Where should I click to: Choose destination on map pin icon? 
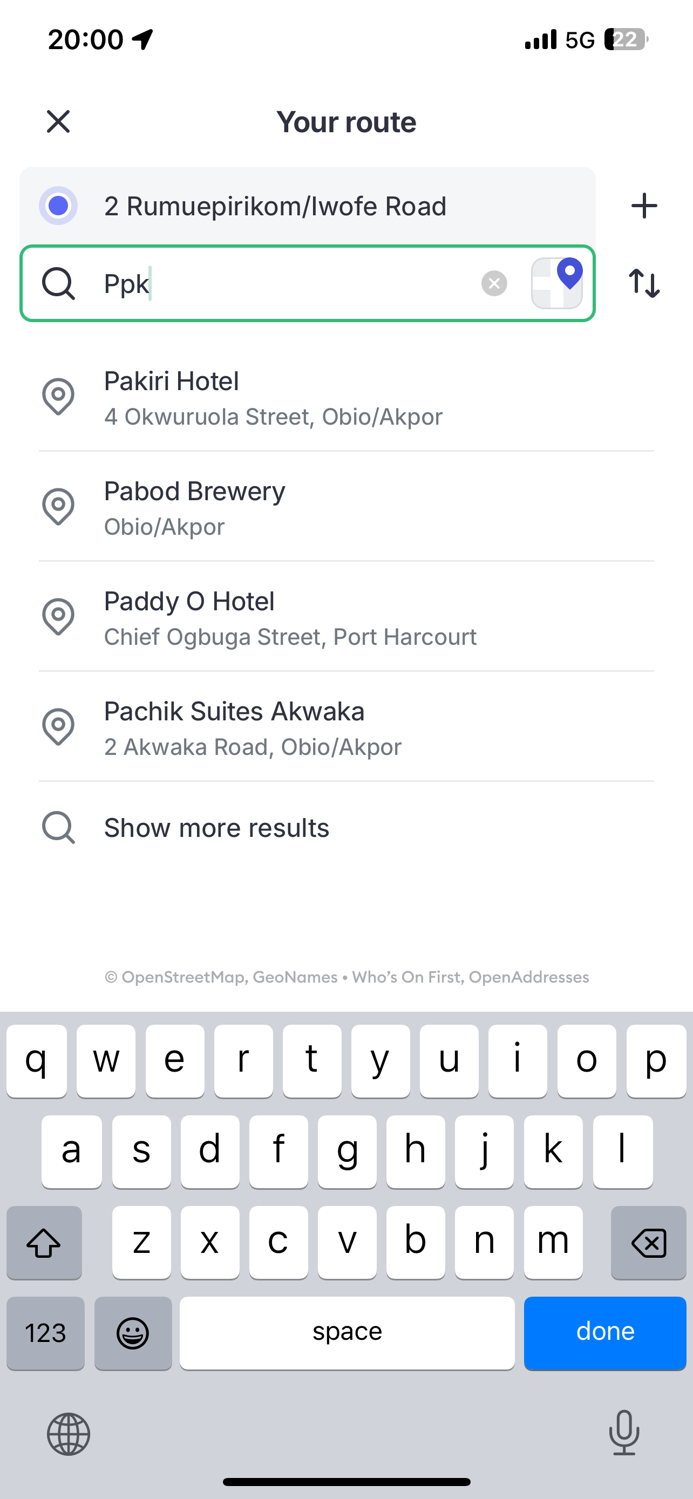tap(557, 283)
